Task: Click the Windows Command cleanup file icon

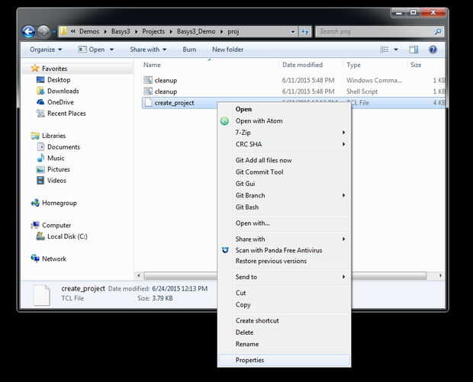Action: pos(148,80)
